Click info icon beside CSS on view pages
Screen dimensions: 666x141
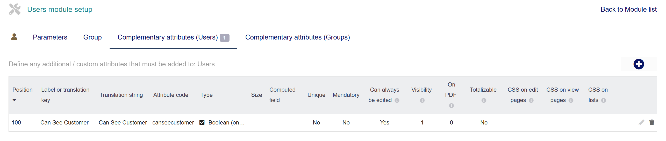(571, 100)
